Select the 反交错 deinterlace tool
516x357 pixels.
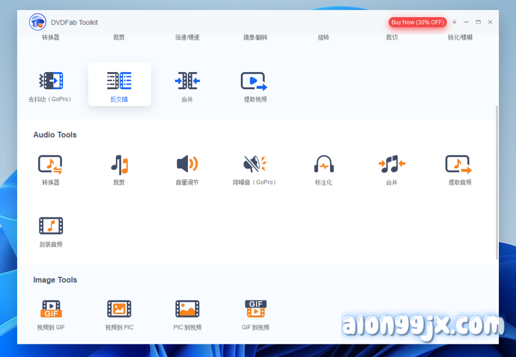pos(119,85)
